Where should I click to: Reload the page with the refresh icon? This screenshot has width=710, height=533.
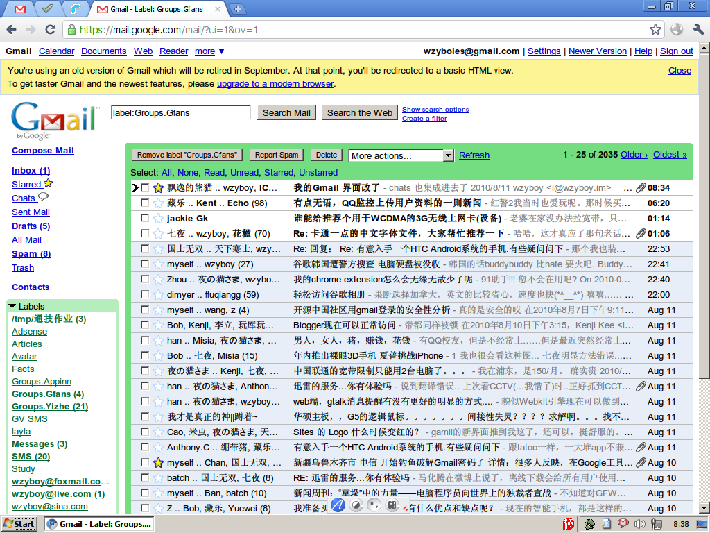[50, 30]
